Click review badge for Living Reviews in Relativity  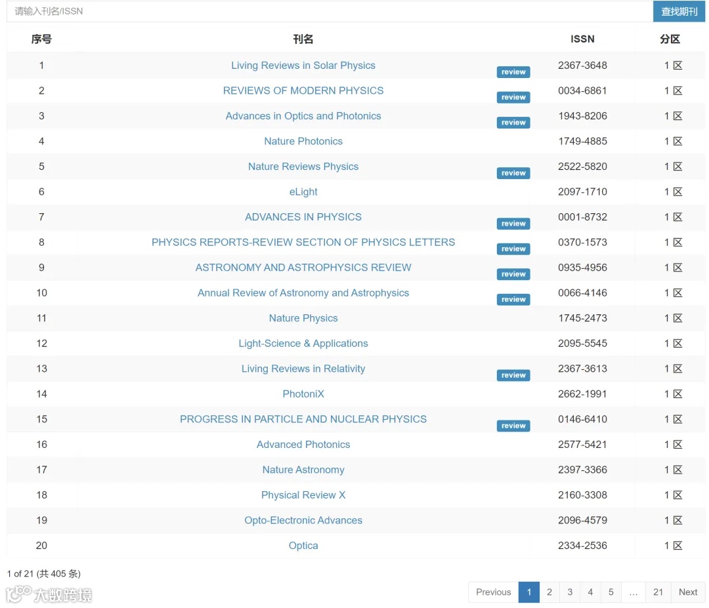tap(513, 375)
